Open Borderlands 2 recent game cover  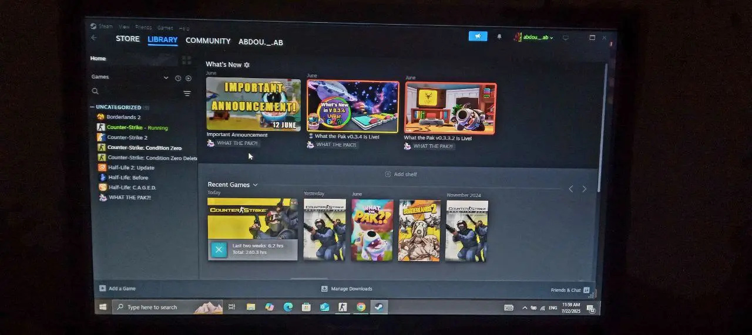click(x=419, y=231)
